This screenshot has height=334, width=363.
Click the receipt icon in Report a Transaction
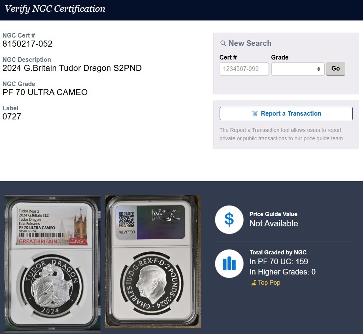point(255,113)
